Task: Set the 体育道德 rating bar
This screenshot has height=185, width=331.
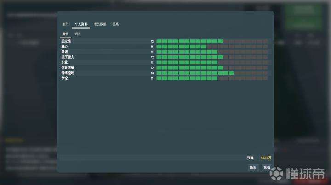Action: point(212,68)
